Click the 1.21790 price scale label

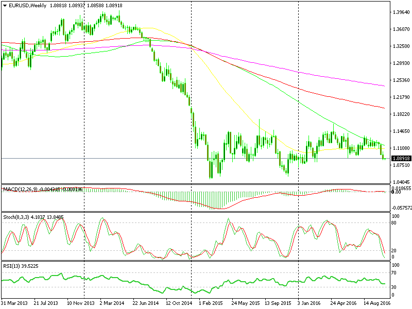pos(401,97)
